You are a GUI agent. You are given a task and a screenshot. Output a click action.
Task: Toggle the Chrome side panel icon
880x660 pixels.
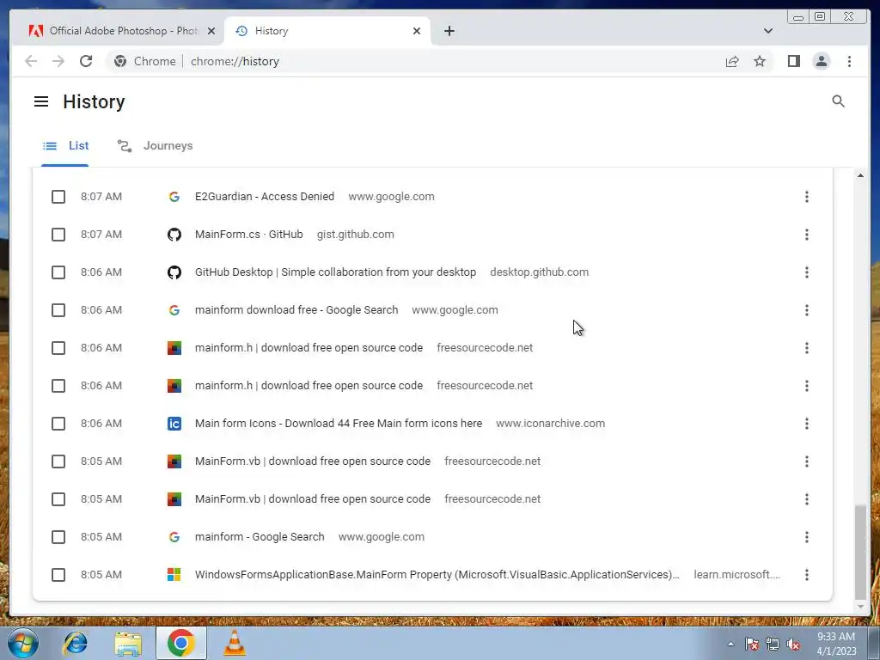click(x=793, y=61)
